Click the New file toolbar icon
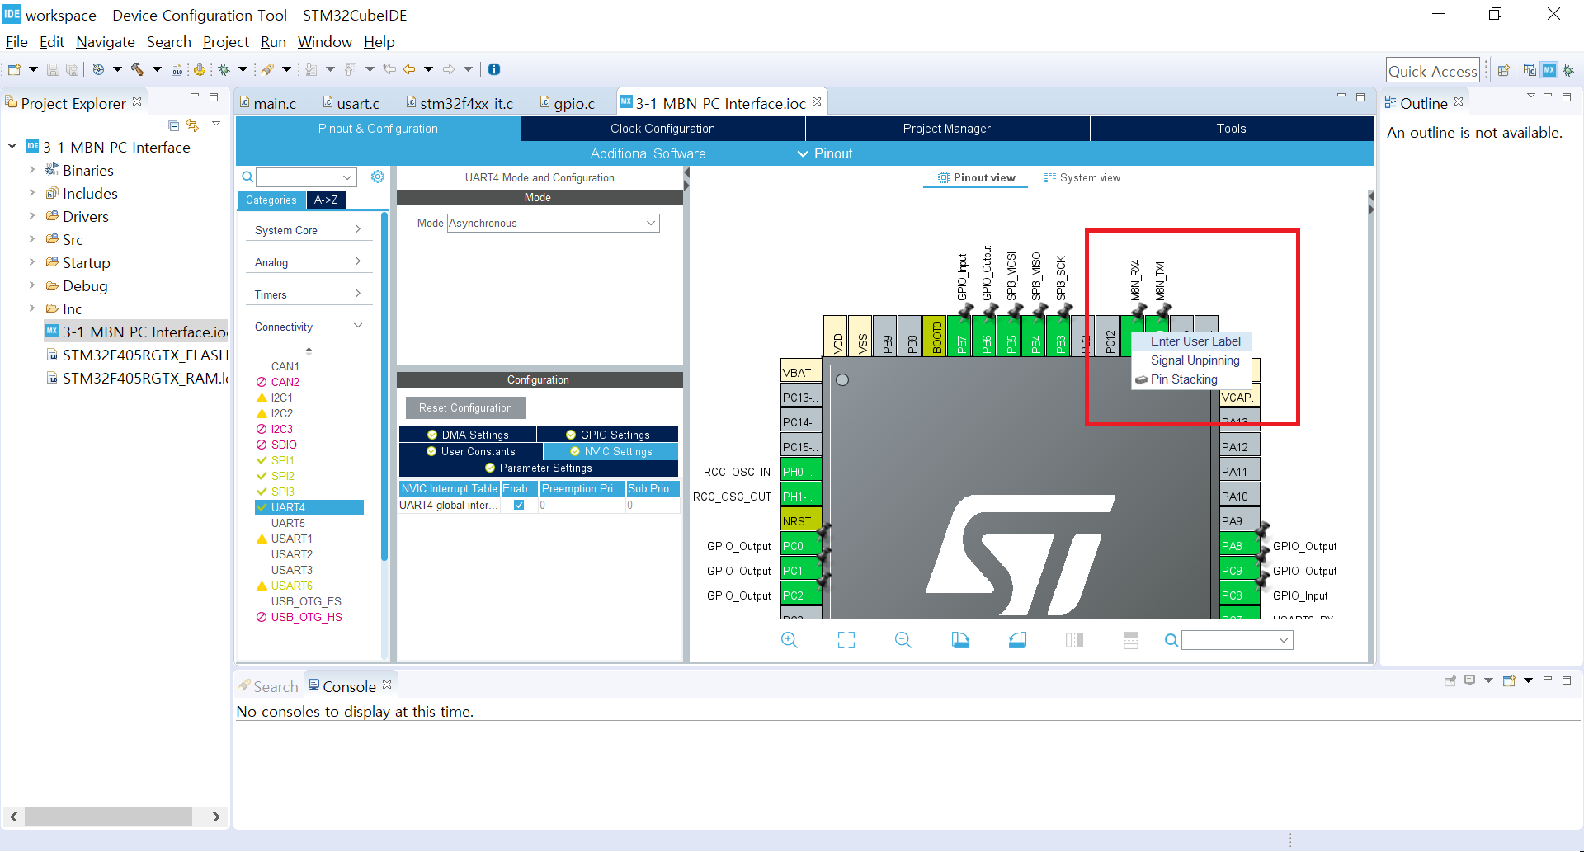The height and width of the screenshot is (852, 1584). tap(14, 69)
